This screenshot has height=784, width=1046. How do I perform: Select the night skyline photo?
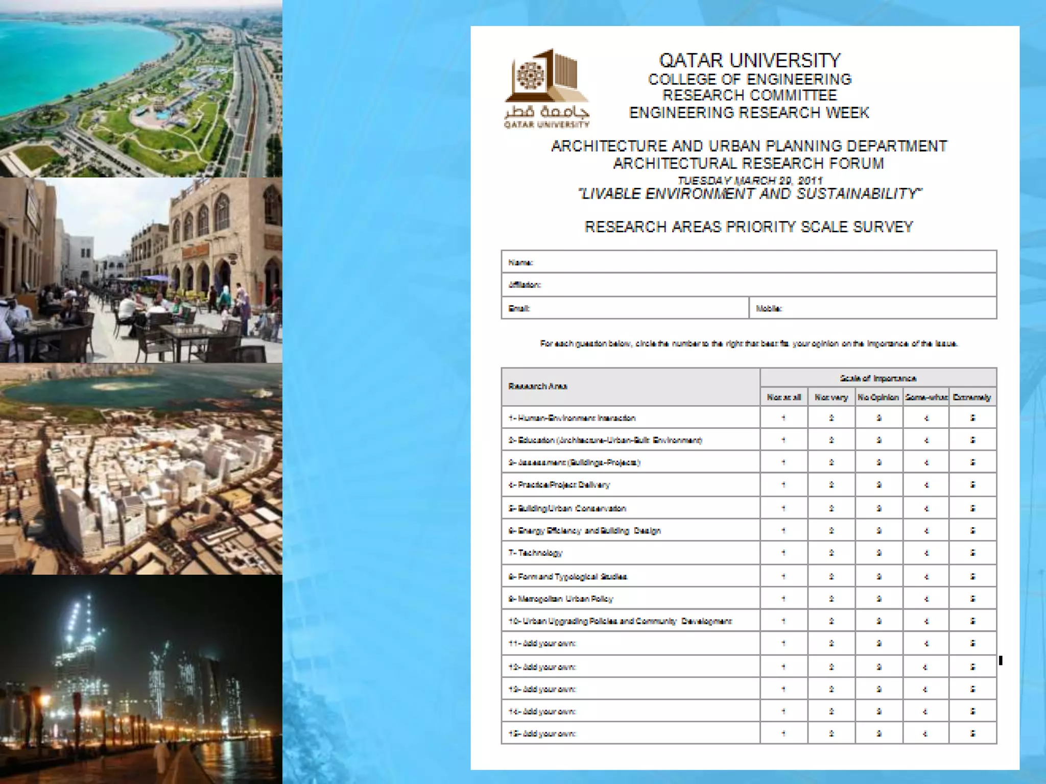tap(141, 679)
